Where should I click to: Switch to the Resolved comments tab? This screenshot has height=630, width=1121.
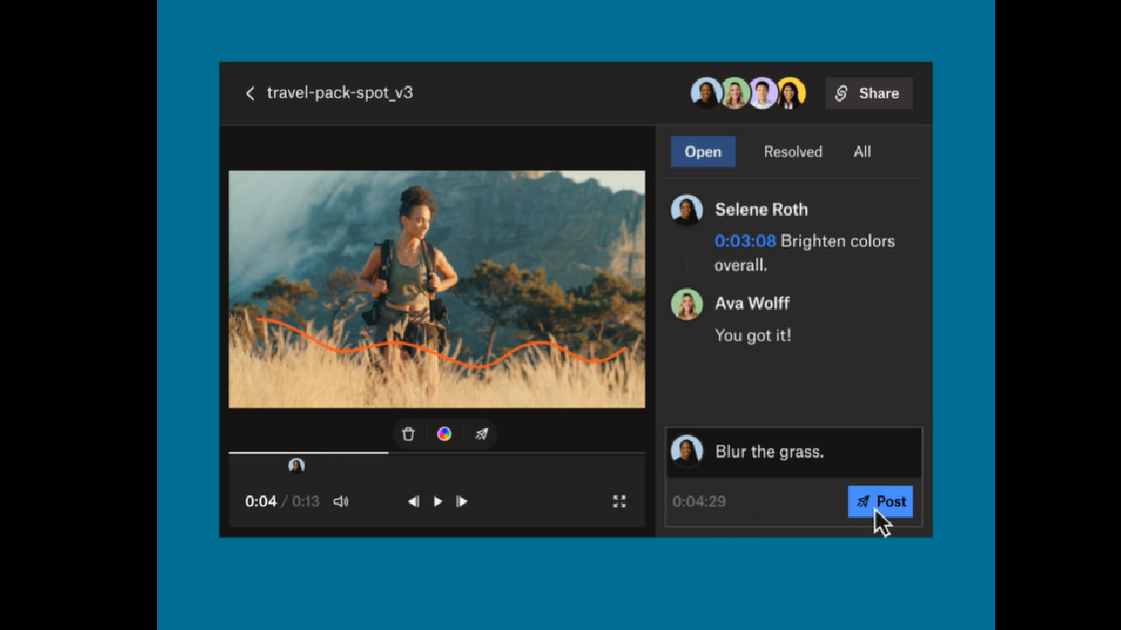point(792,151)
